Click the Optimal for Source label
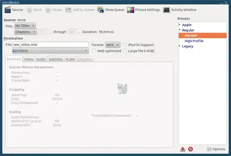The image size is (231, 156). point(27,121)
